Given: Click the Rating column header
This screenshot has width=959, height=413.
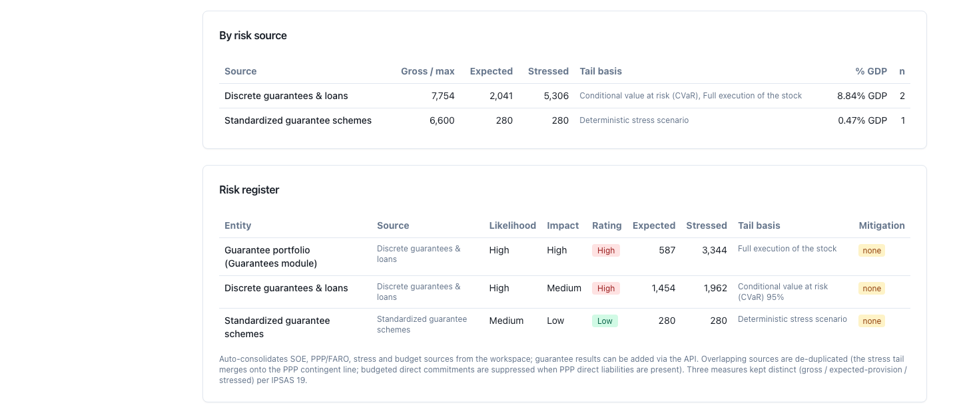Looking at the screenshot, I should pos(607,225).
